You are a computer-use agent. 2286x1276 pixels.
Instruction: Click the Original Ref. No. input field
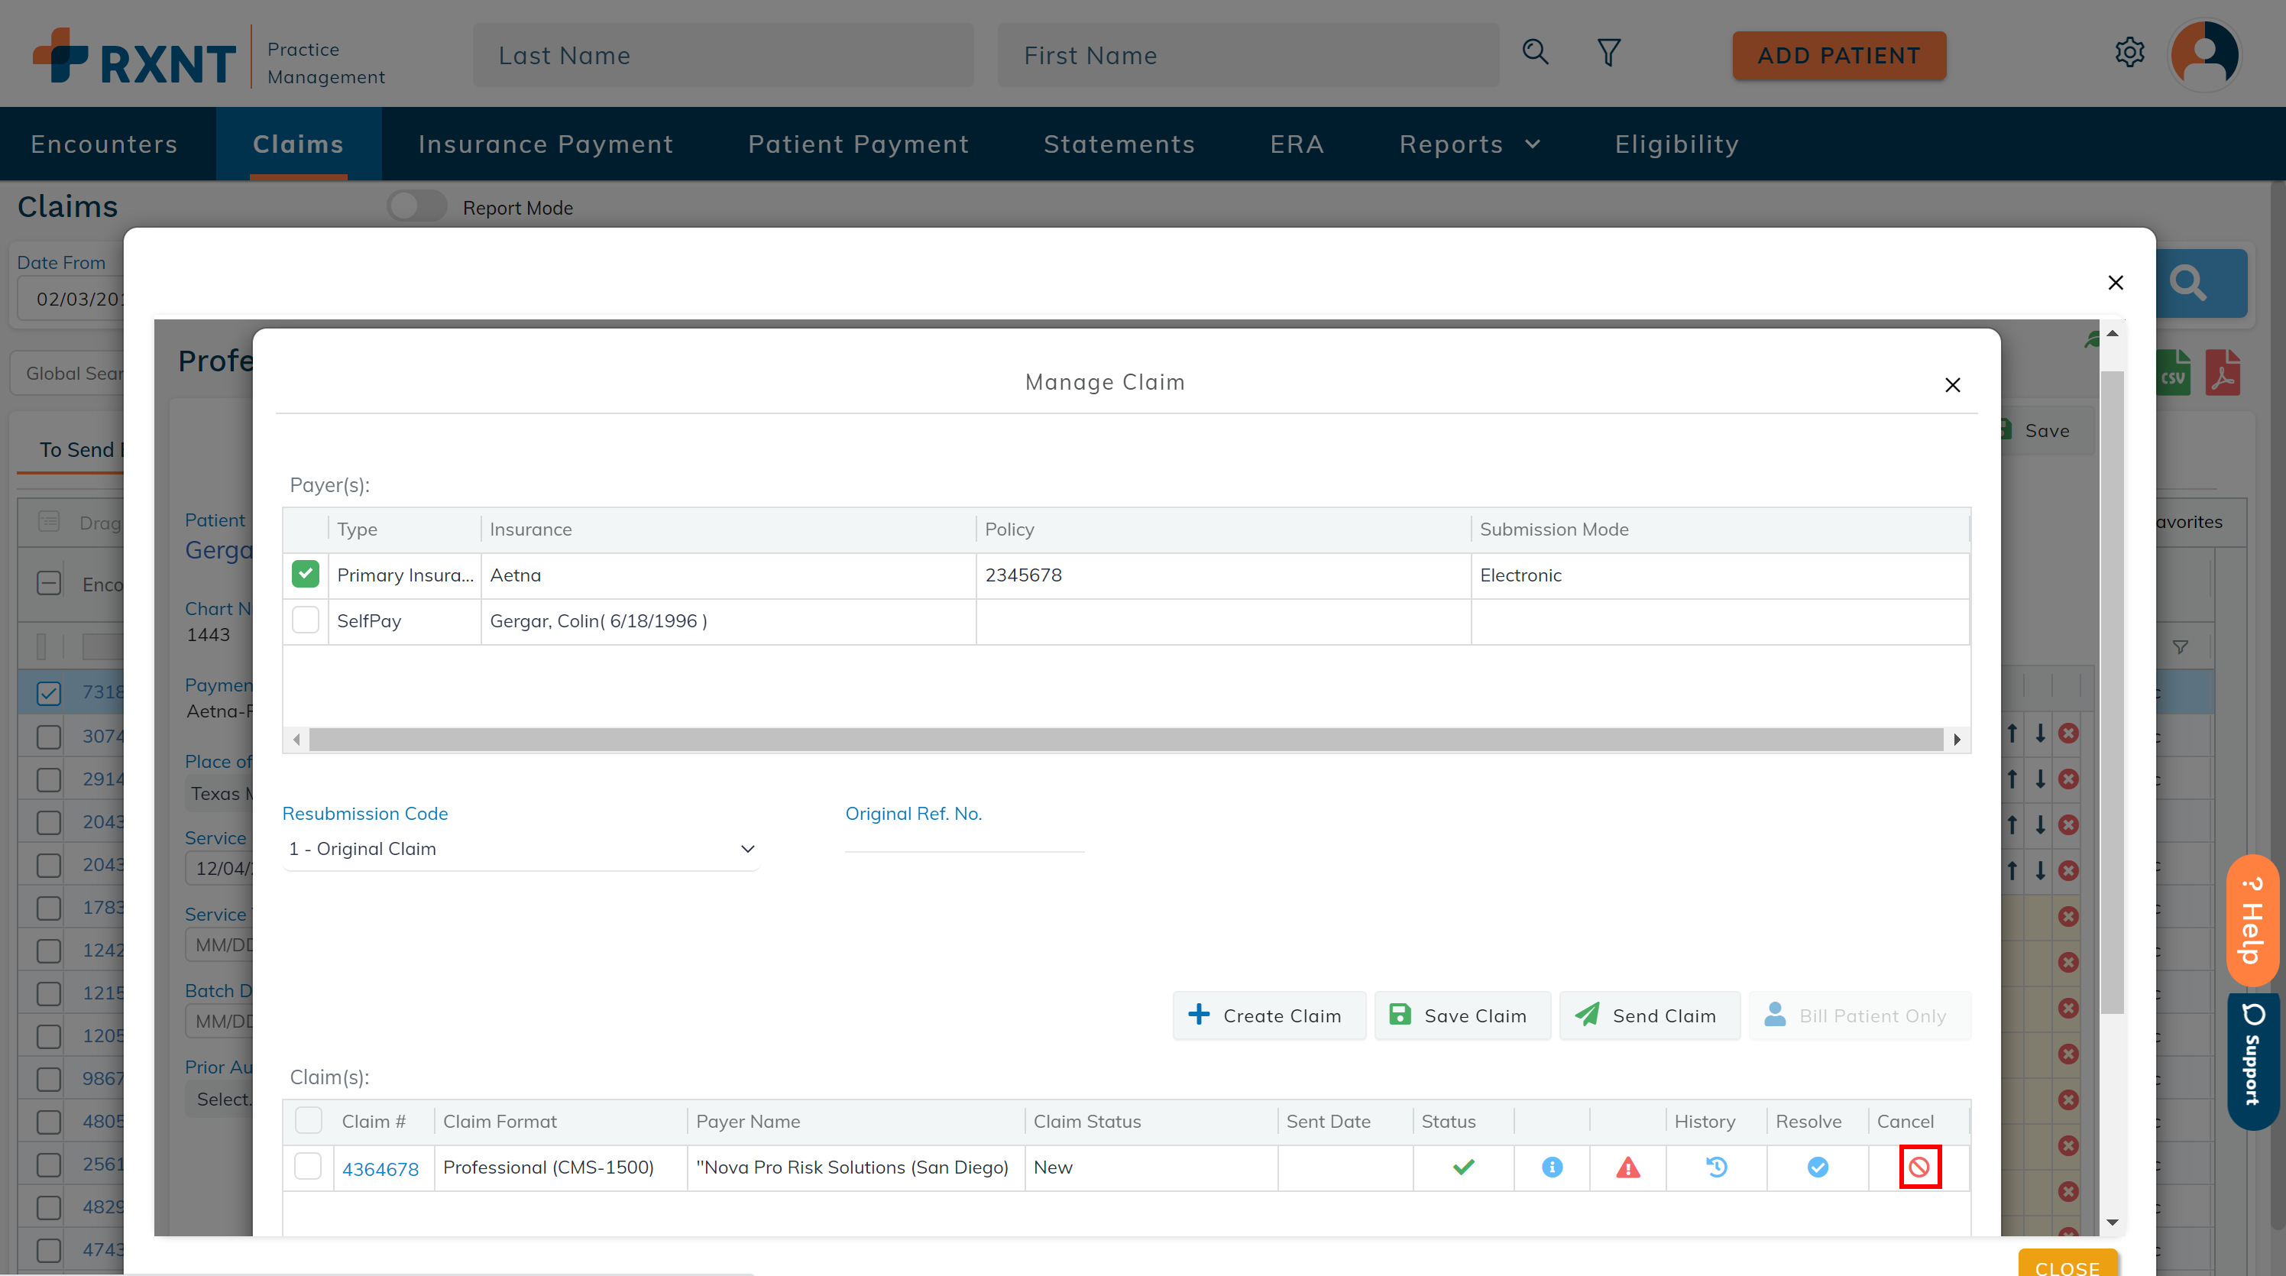(963, 838)
